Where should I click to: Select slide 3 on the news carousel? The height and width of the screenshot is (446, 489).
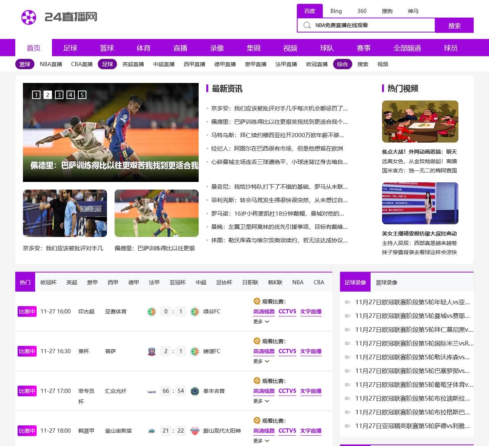[59, 95]
